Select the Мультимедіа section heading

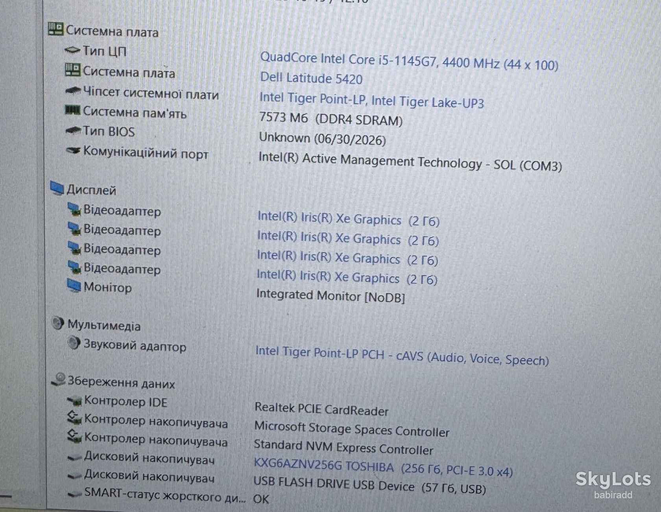(x=104, y=325)
